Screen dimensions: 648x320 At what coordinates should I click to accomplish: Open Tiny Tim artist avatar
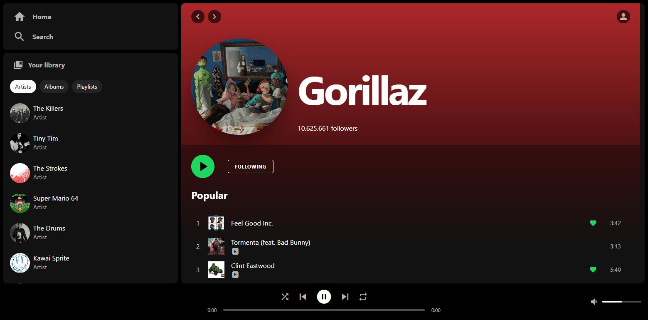coord(20,143)
